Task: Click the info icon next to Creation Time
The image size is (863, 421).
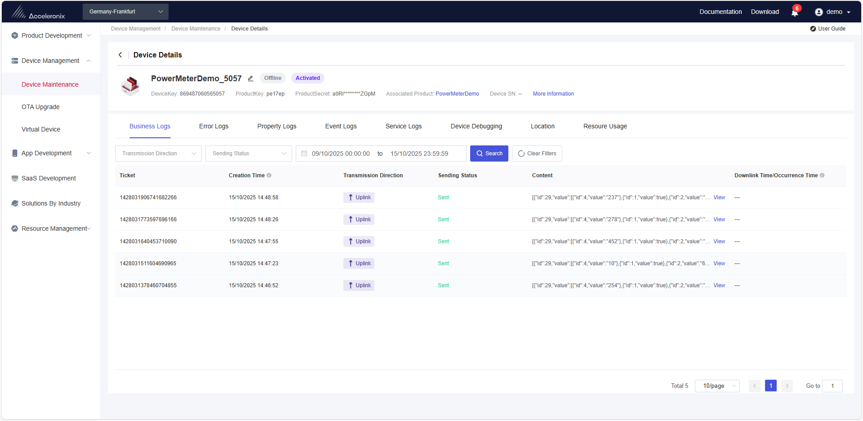Action: click(x=269, y=175)
